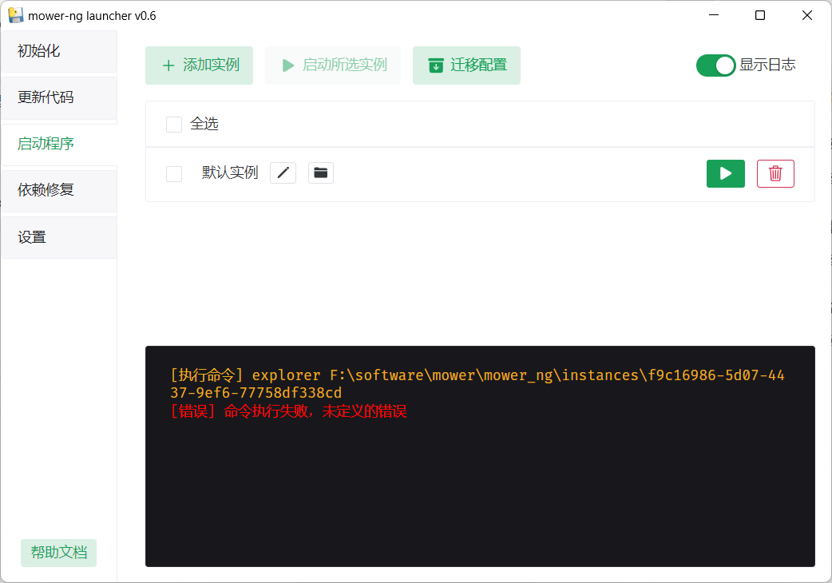This screenshot has height=583, width=832.
Task: Open the 默认实例 folder icon
Action: (321, 173)
